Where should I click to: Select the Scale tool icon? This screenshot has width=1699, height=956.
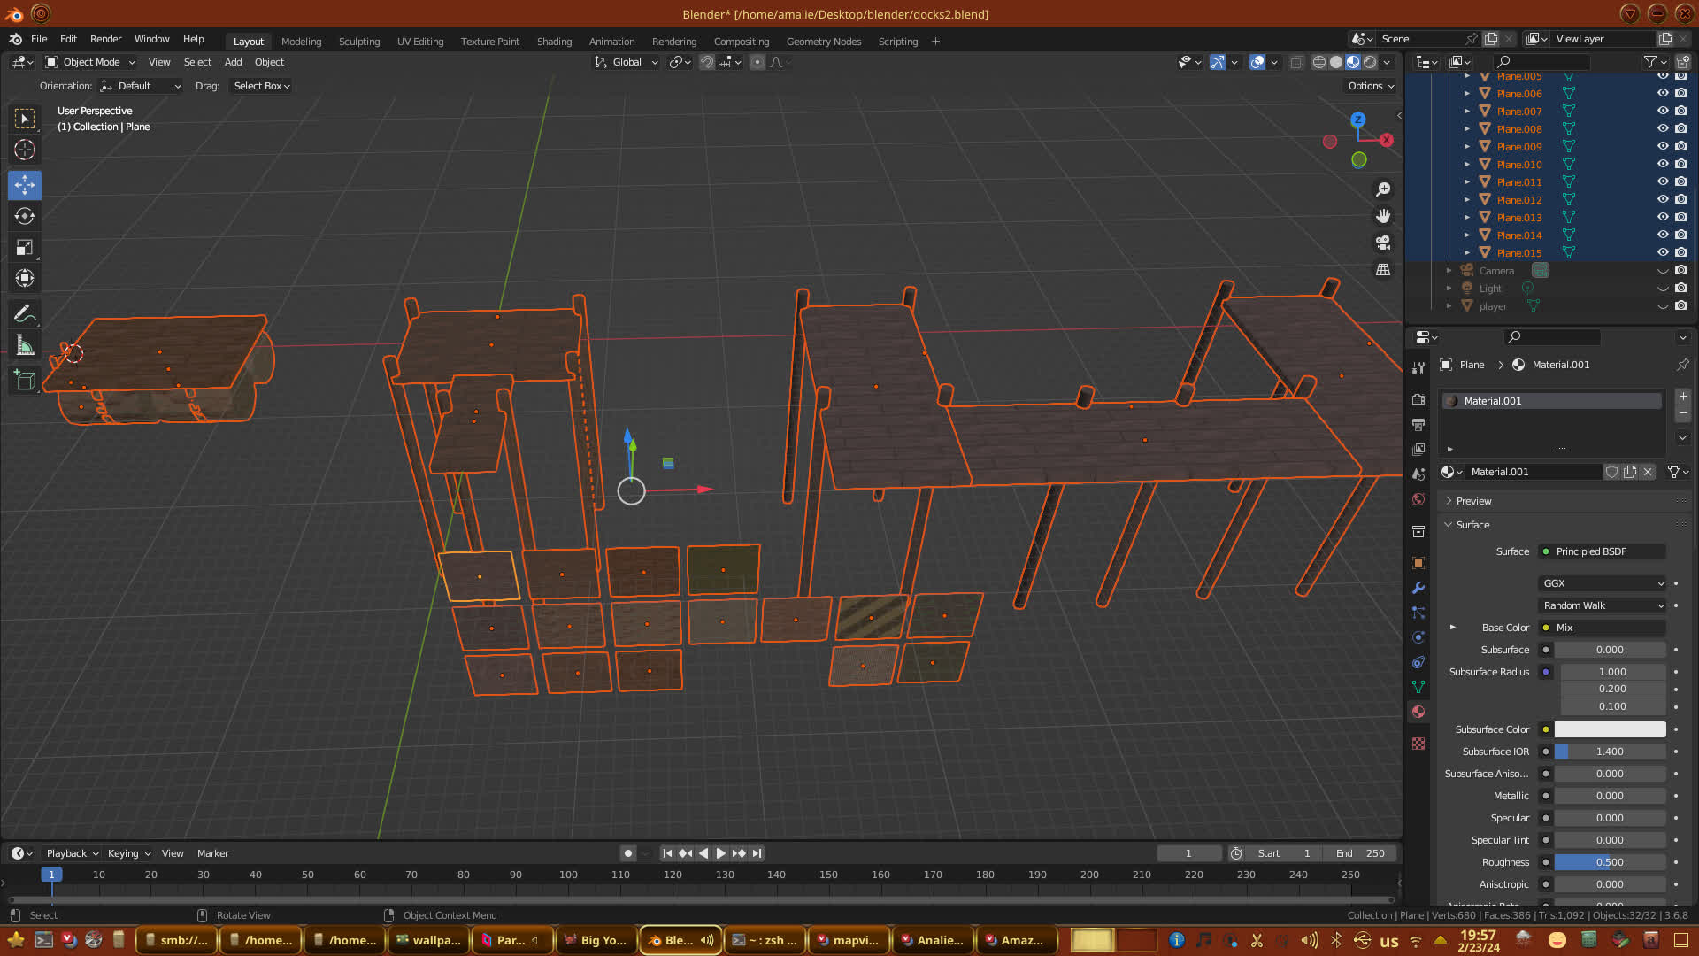pos(25,248)
